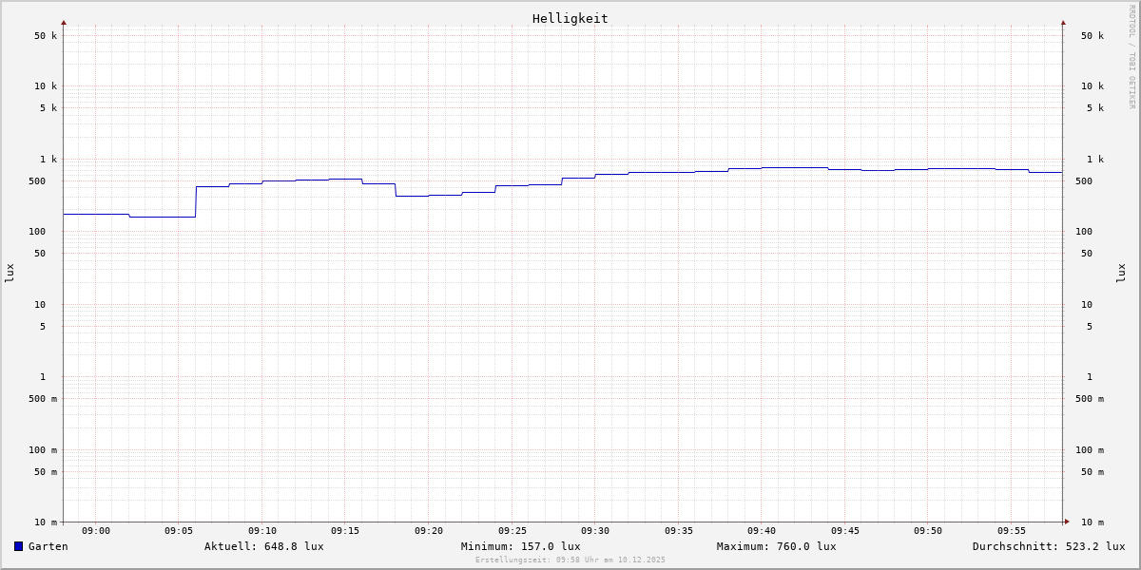Click the 10 m label on right axis
Viewport: 1141px width, 570px height.
(1093, 522)
